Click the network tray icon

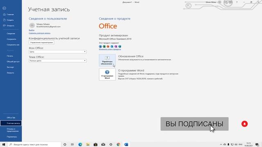pyautogui.click(x=232, y=145)
